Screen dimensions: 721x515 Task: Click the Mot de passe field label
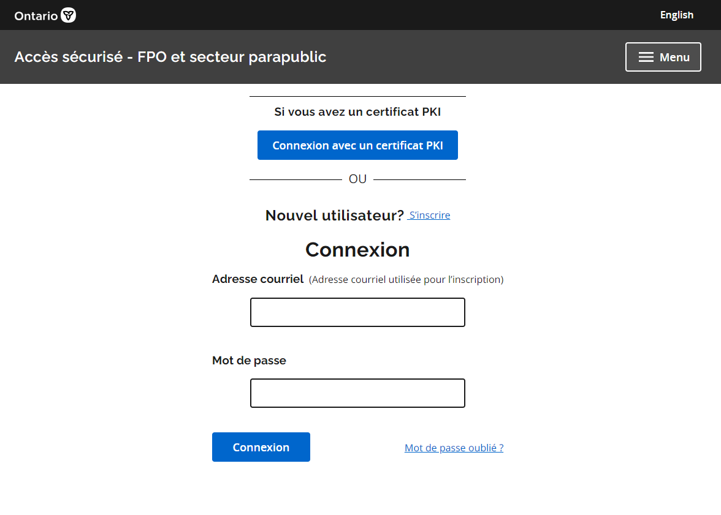click(x=249, y=361)
